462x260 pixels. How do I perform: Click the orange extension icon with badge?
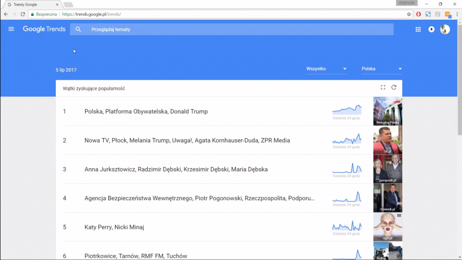click(x=448, y=15)
